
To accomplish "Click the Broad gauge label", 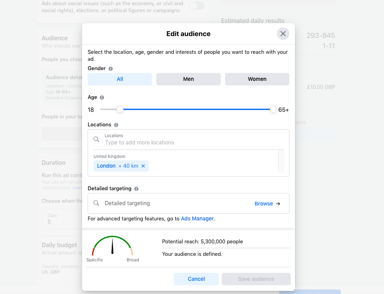I will [x=133, y=260].
